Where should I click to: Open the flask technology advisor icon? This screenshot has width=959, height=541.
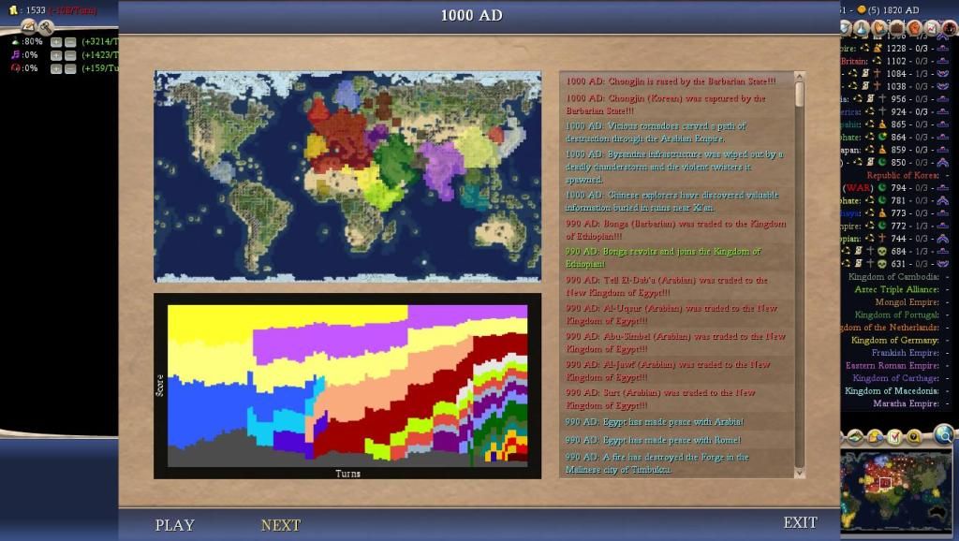[862, 27]
